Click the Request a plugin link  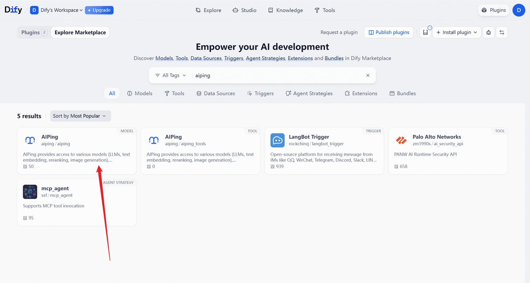pyautogui.click(x=339, y=32)
